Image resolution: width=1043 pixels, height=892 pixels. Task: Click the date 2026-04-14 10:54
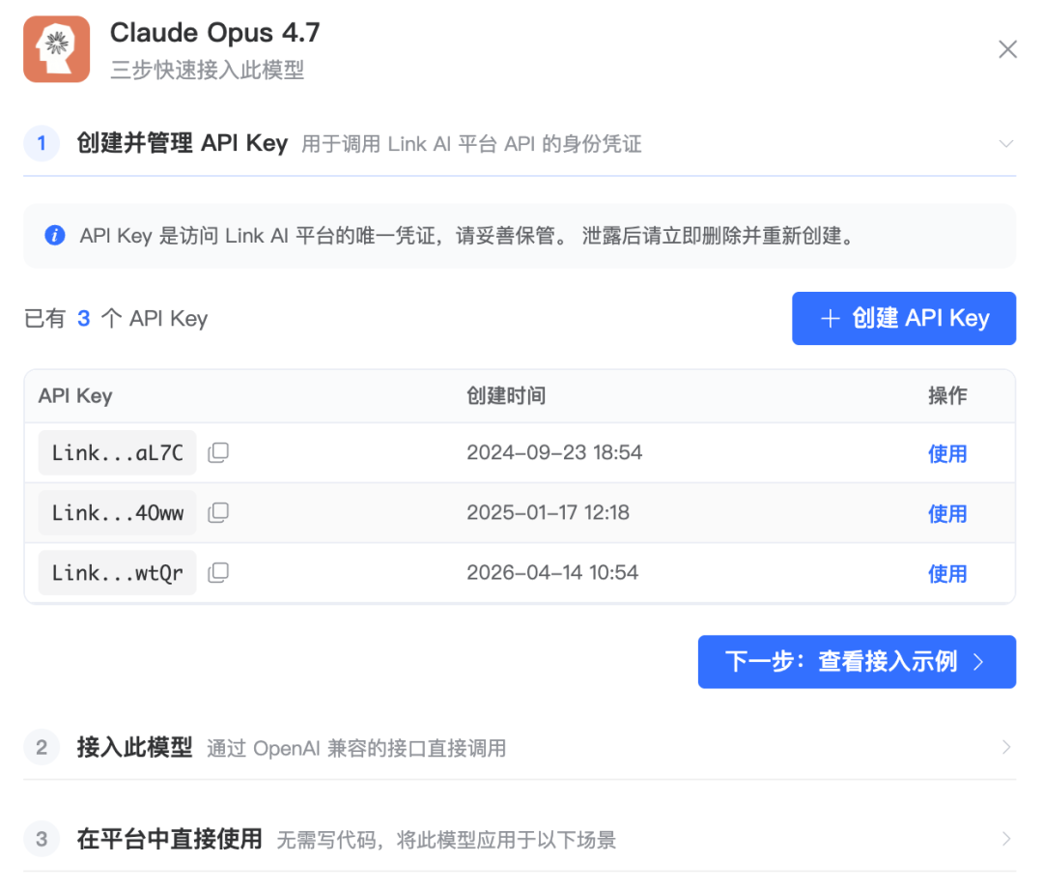(552, 572)
